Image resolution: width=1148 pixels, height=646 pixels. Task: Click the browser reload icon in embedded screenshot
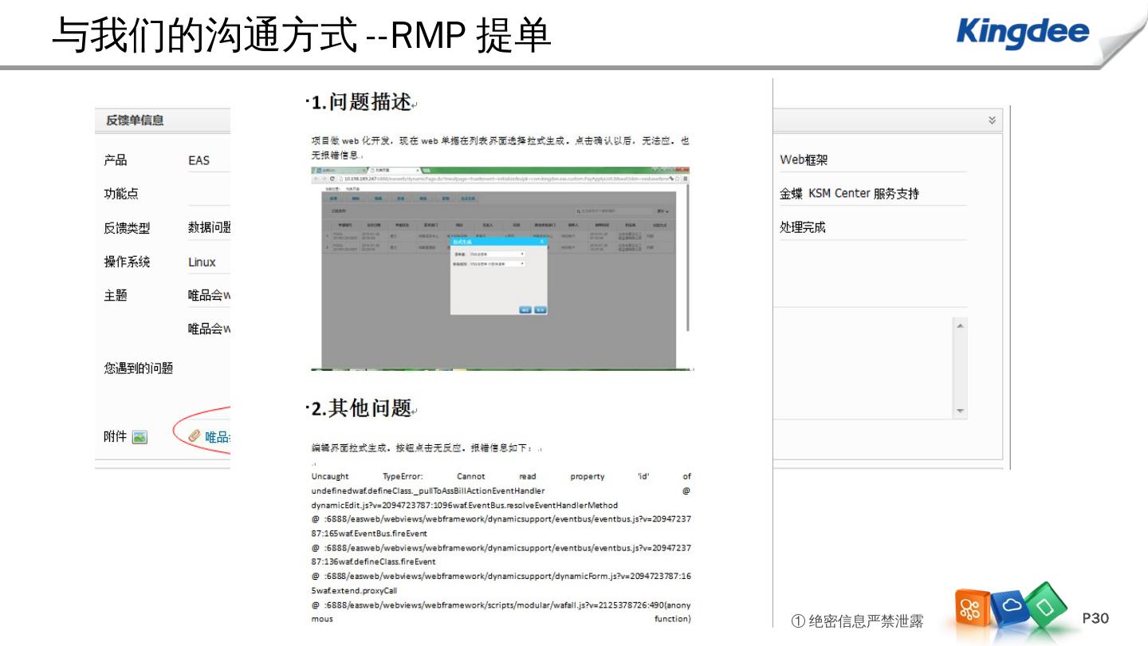tap(332, 179)
